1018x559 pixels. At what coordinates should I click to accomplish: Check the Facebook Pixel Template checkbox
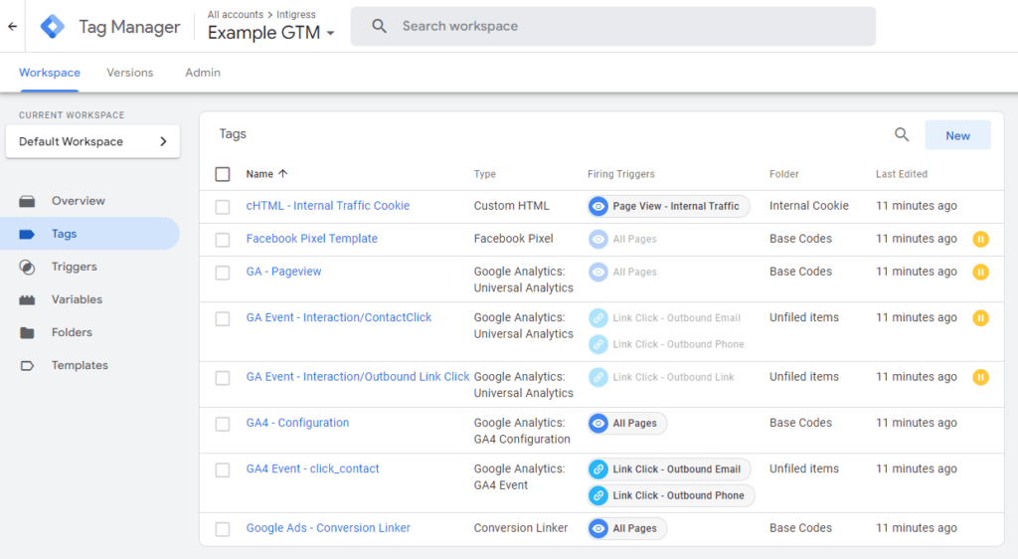click(223, 240)
